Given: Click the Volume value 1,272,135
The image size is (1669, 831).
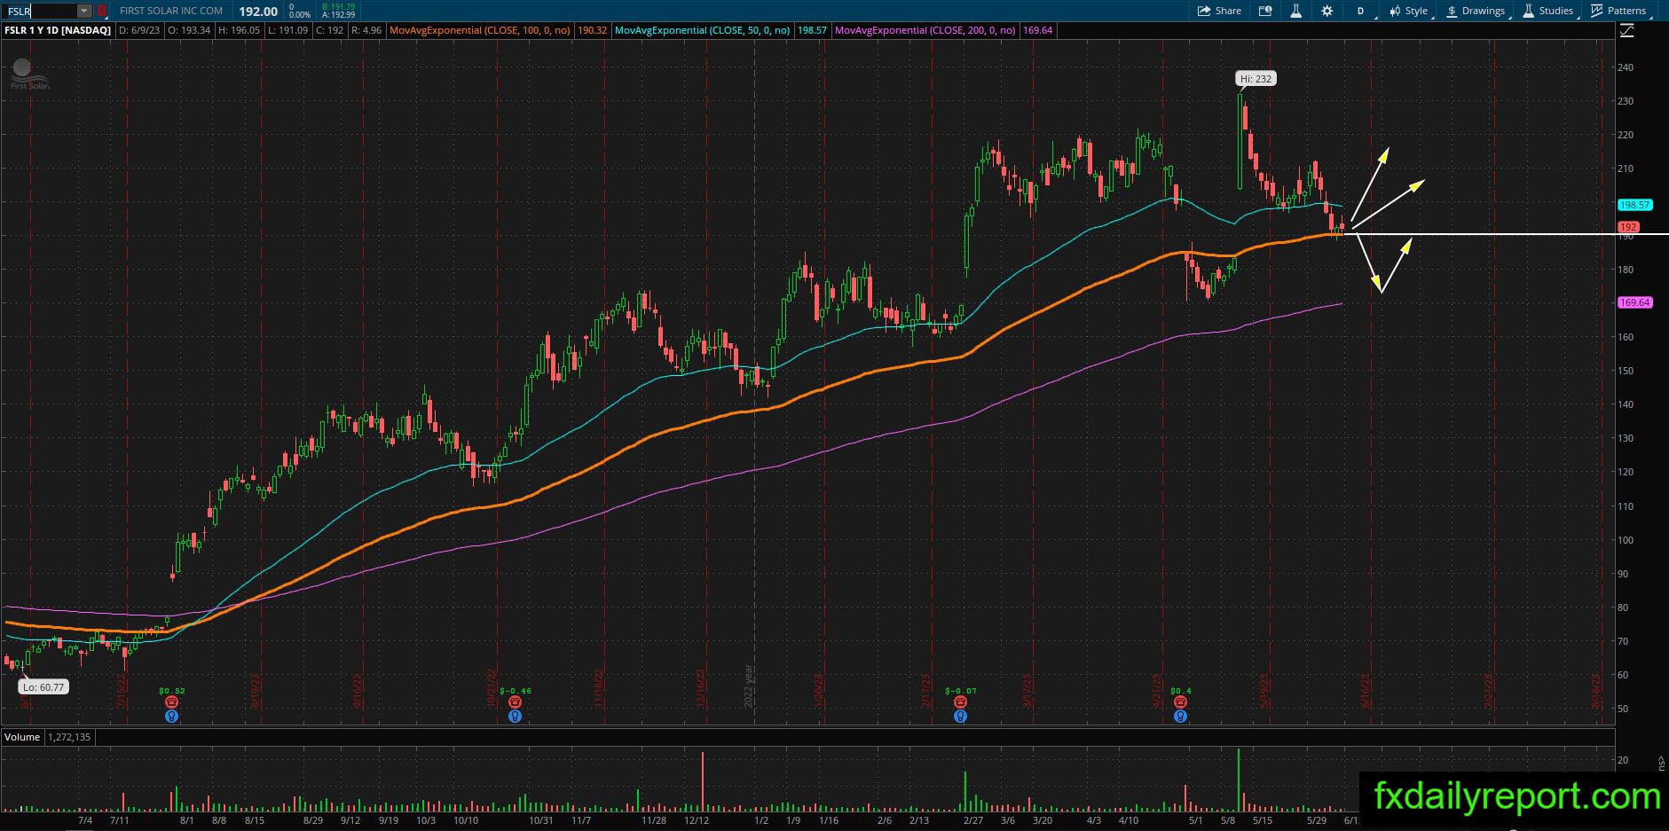Looking at the screenshot, I should [x=67, y=737].
